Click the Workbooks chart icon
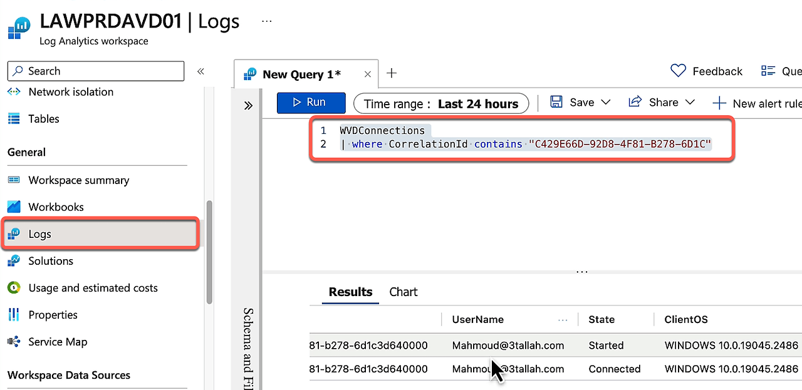802x390 pixels. click(14, 207)
